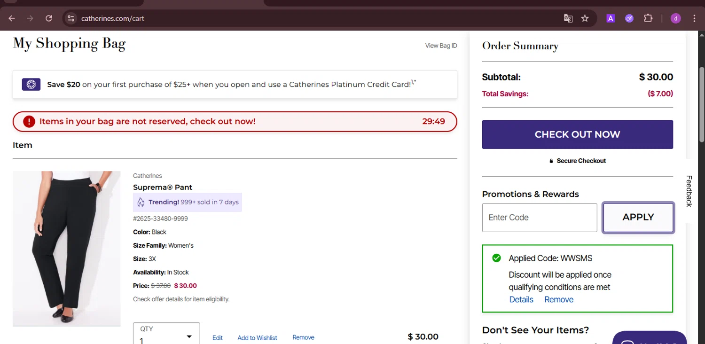Click the browser back arrow
The image size is (705, 344).
[x=12, y=18]
